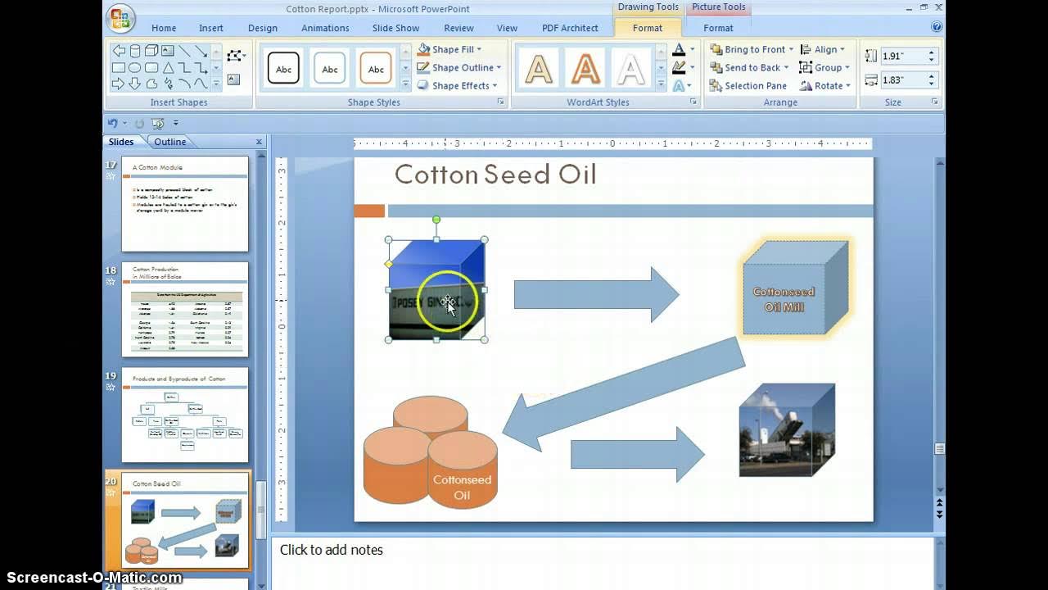Open PowerPoint Help question mark
The height and width of the screenshot is (590, 1048).
(x=937, y=27)
